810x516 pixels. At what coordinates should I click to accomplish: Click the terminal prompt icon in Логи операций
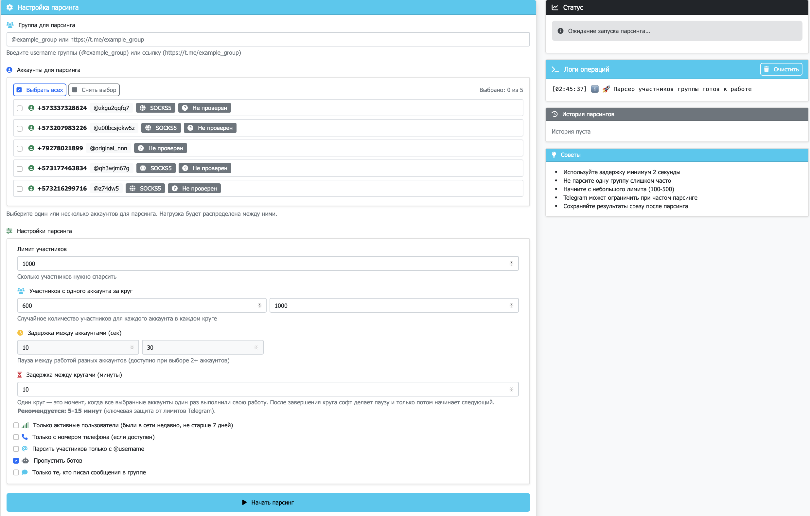click(555, 69)
